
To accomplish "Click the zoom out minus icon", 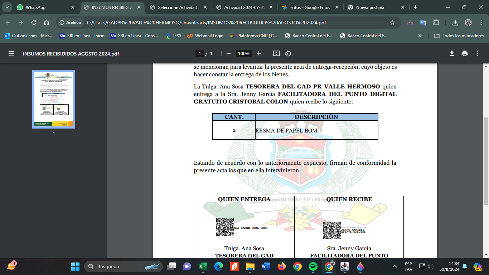I will [x=228, y=53].
